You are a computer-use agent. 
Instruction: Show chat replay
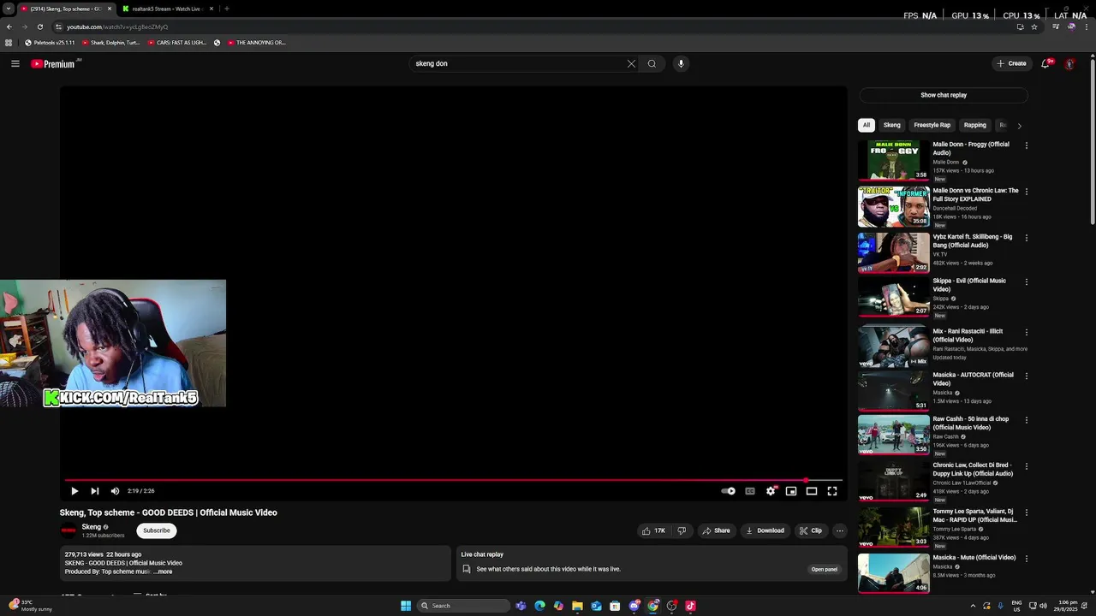944,95
